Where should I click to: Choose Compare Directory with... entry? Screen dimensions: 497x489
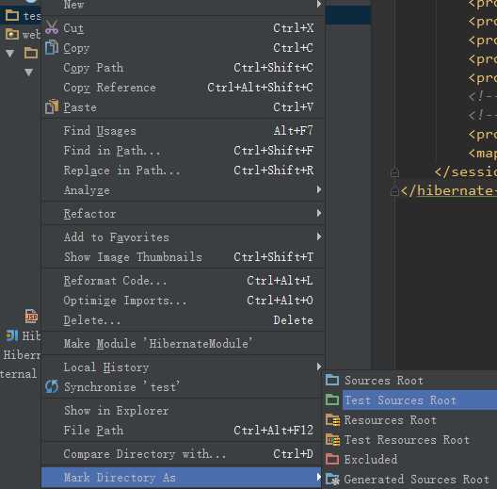[183, 453]
